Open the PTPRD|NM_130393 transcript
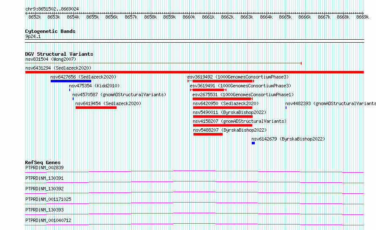The width and height of the screenshot is (376, 230). [44, 210]
